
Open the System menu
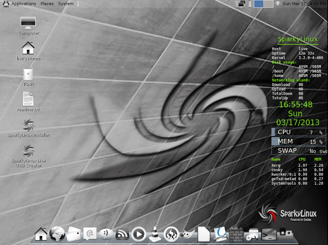[66, 3]
